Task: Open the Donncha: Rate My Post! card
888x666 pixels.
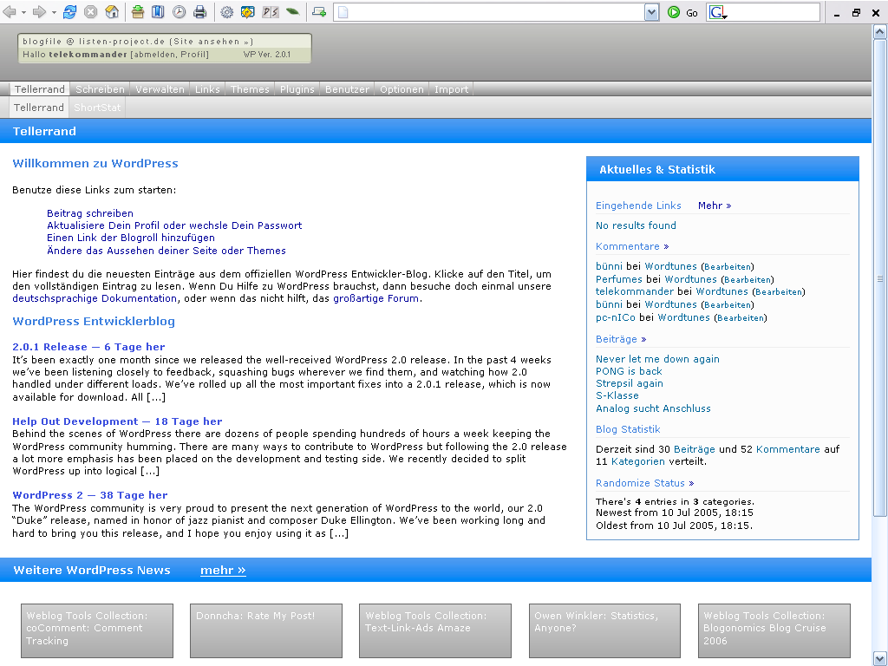Action: (266, 630)
